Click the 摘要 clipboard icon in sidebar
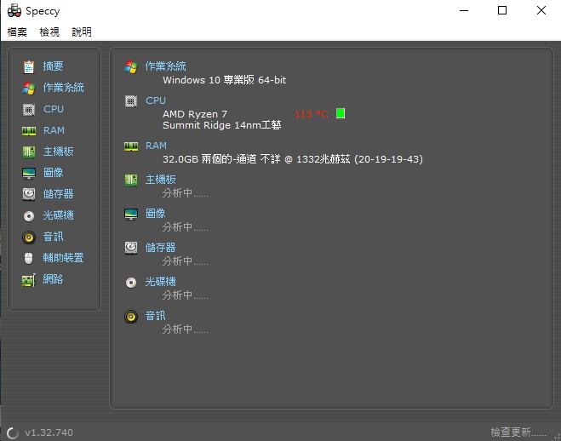Viewport: 561px width, 441px height. pos(29,67)
